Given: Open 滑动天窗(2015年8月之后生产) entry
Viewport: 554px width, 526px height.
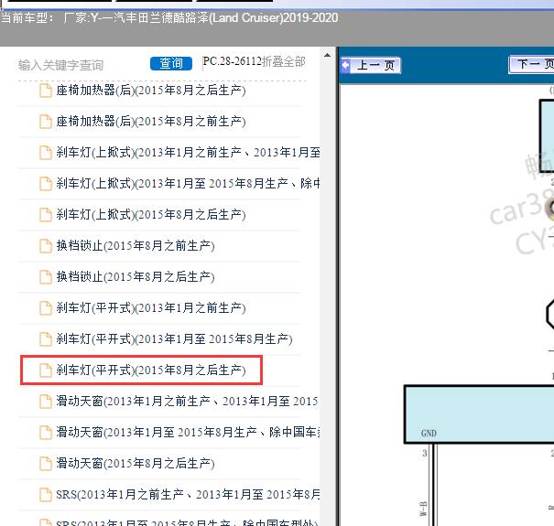Looking at the screenshot, I should pyautogui.click(x=136, y=463).
